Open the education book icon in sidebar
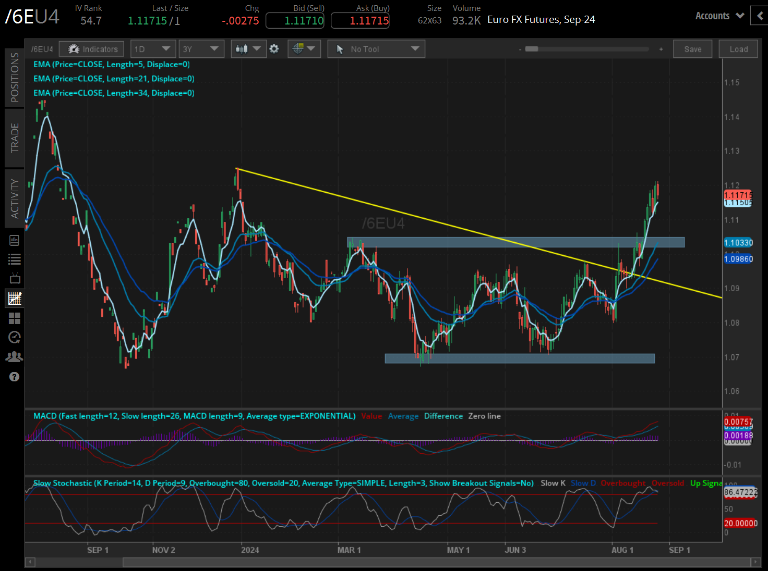This screenshot has height=571, width=768. (x=14, y=240)
